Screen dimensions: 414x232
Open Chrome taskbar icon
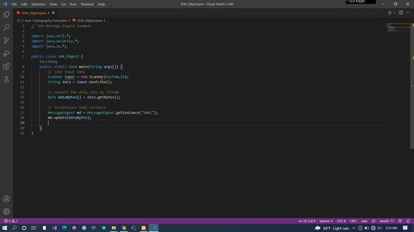click(x=124, y=227)
